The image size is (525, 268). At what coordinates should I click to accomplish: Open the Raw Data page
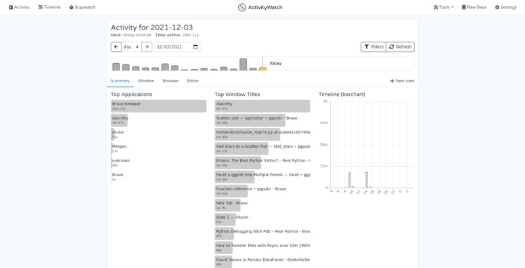pos(474,7)
